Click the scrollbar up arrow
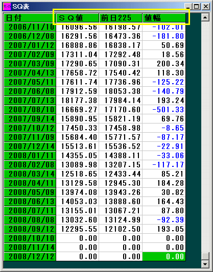This screenshot has height=272, width=213. tap(205, 17)
